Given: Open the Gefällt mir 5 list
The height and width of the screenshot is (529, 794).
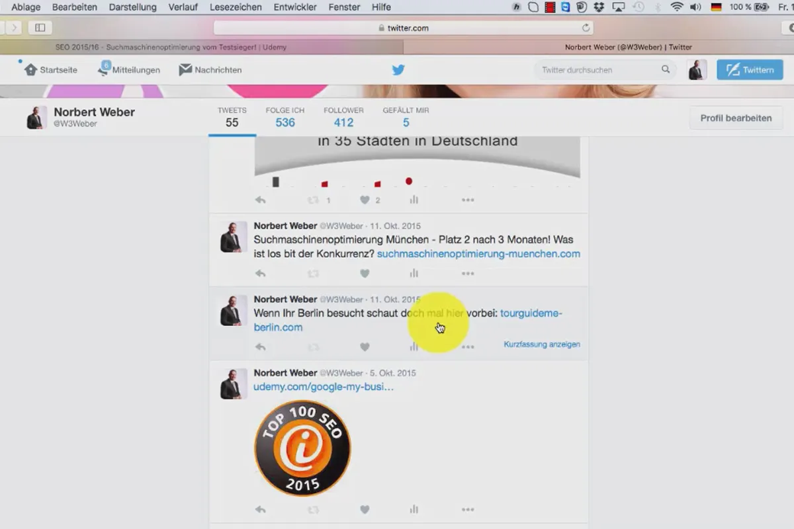Looking at the screenshot, I should [x=406, y=118].
